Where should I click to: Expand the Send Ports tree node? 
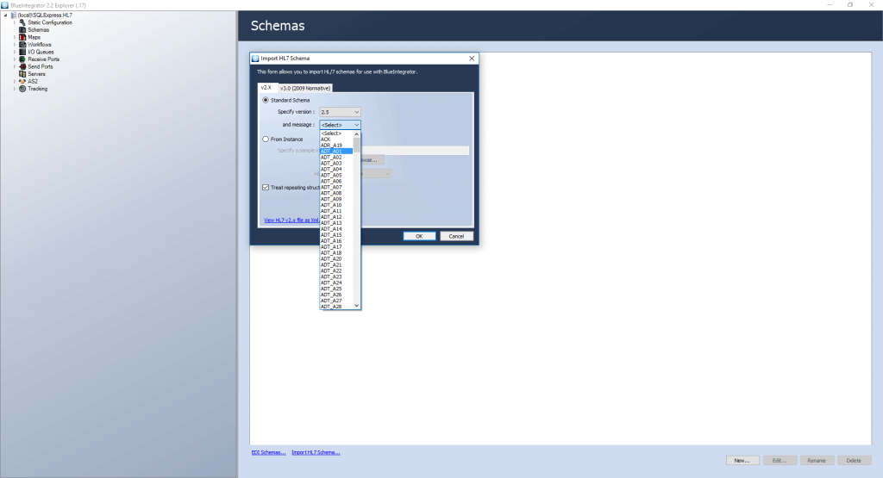(x=15, y=66)
